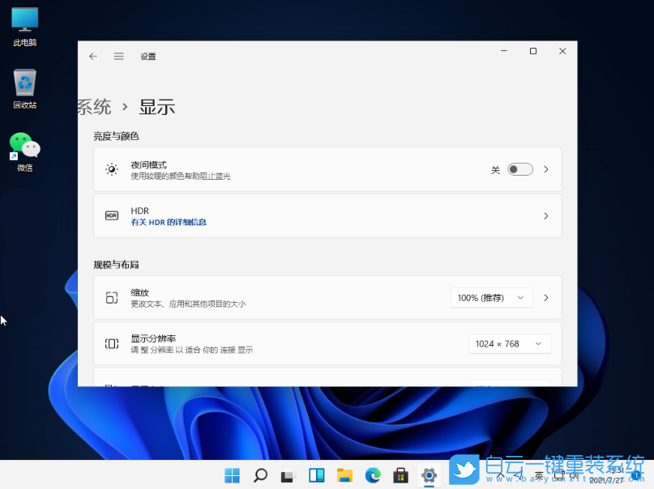Open the 显示分辨率 1024 × 768 dropdown

pyautogui.click(x=509, y=343)
